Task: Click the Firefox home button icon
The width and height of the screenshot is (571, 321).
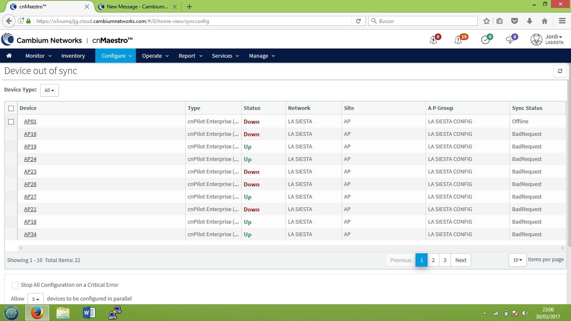Action: click(544, 21)
